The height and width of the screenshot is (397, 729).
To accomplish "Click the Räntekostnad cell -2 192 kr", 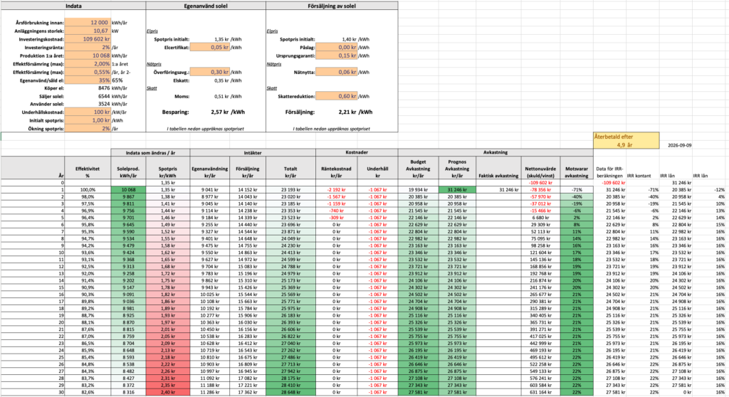I will 337,190.
